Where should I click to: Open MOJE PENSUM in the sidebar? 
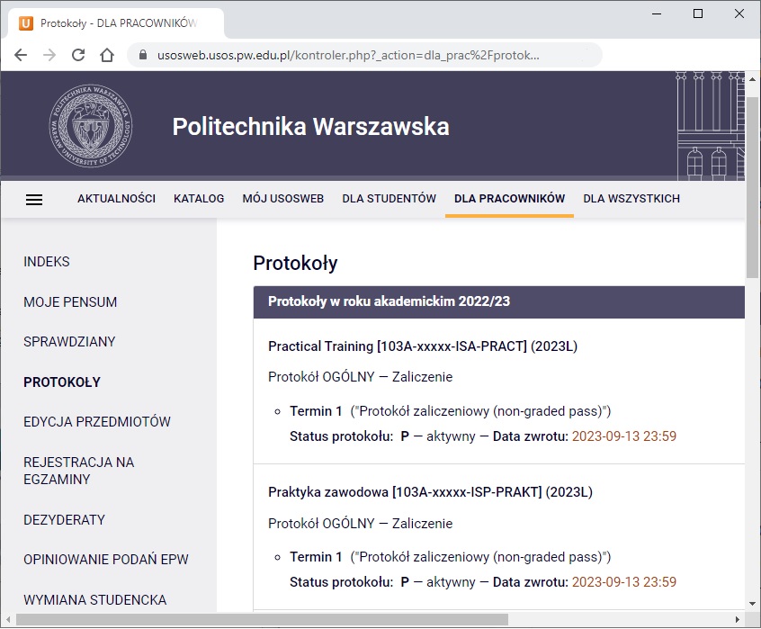(x=70, y=301)
